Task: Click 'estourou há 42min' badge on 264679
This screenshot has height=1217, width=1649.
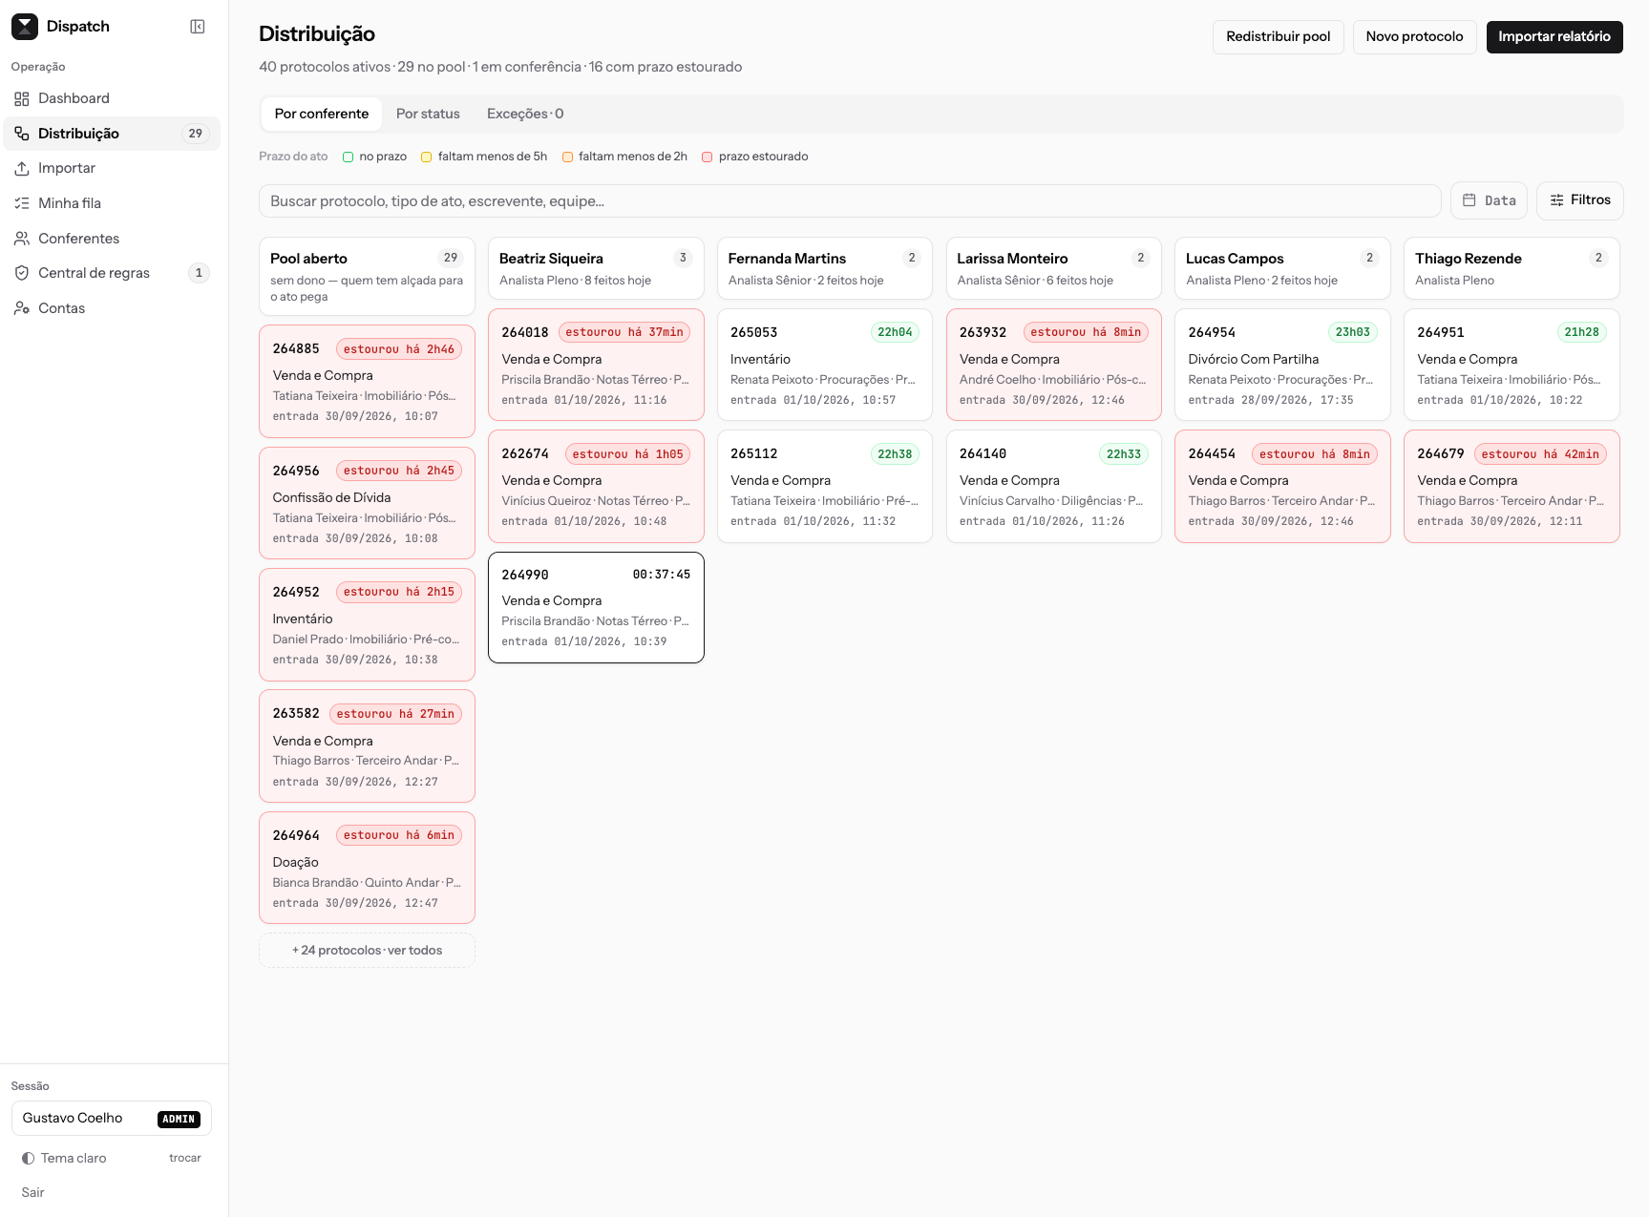Action: (x=1540, y=454)
